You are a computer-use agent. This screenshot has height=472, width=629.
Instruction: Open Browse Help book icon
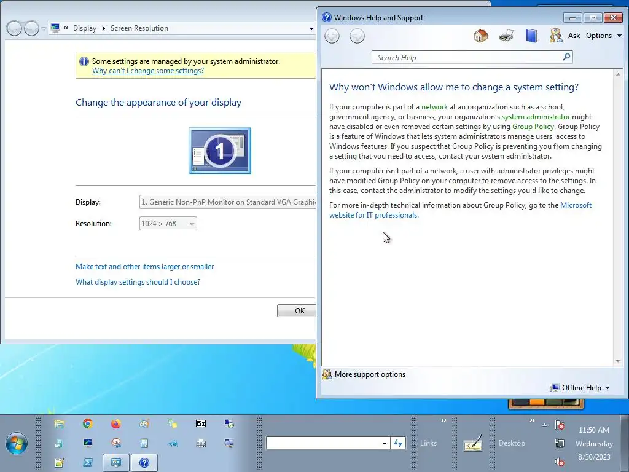click(x=531, y=36)
